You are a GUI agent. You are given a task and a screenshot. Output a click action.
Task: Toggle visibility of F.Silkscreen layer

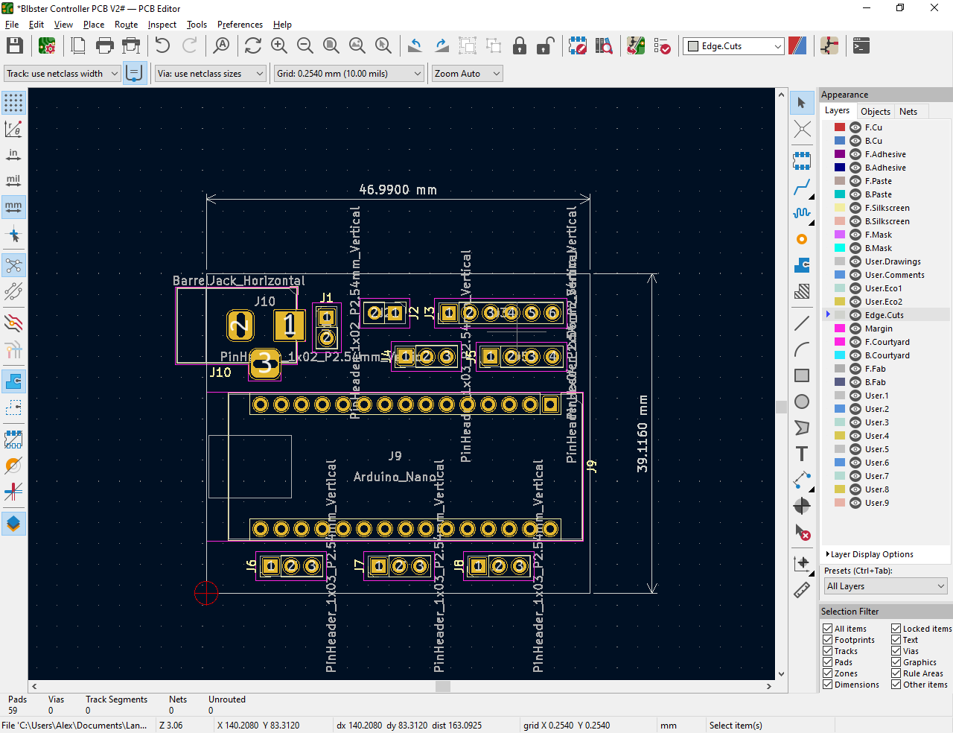[855, 208]
